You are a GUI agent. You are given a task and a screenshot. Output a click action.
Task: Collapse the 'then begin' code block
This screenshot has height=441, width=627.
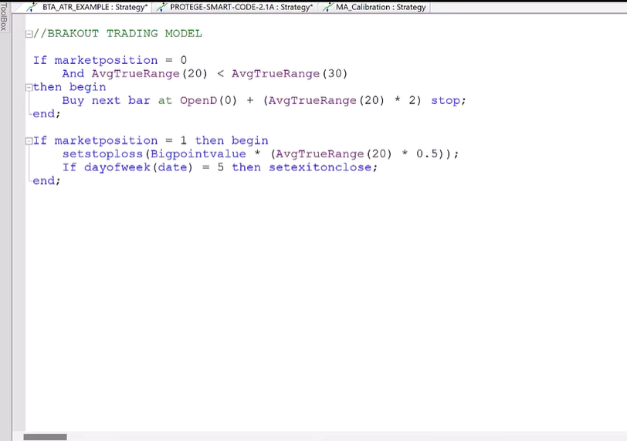(x=29, y=87)
